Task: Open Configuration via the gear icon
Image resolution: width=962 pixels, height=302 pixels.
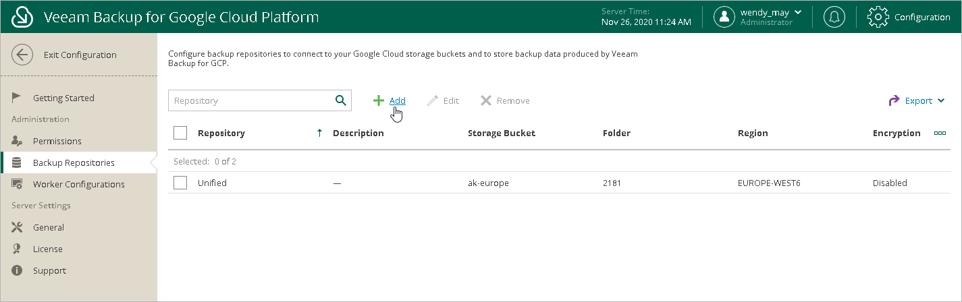Action: pyautogui.click(x=878, y=17)
